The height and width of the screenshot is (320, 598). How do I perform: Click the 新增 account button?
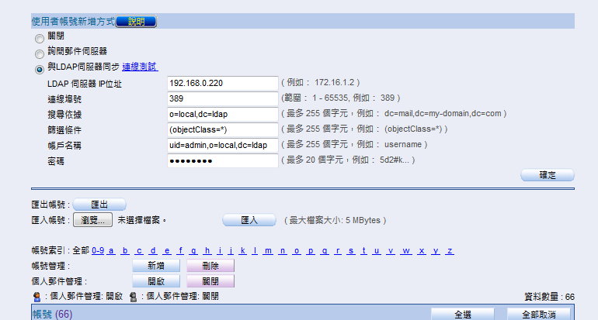pos(155,266)
